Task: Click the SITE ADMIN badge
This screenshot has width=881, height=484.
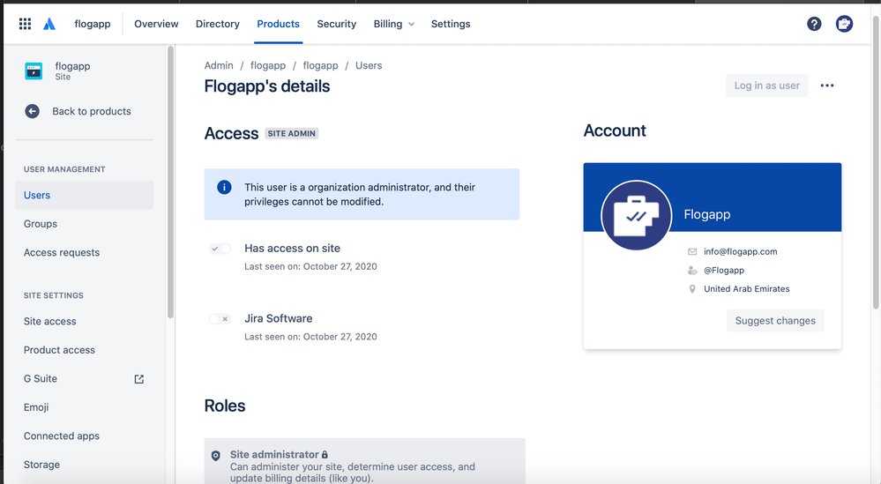Action: click(292, 134)
